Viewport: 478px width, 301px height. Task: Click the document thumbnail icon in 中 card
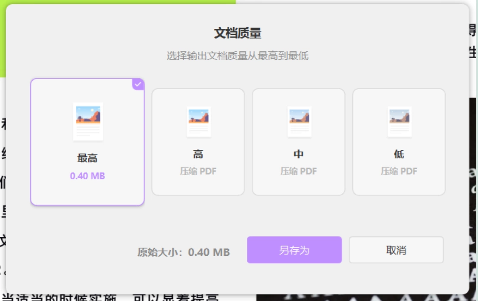299,122
